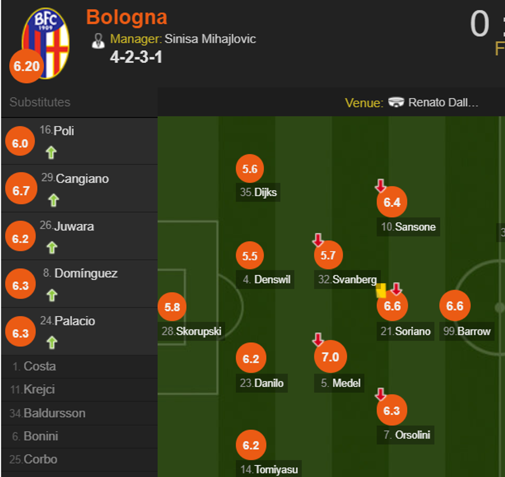Click the manager silhouette icon

[x=98, y=41]
